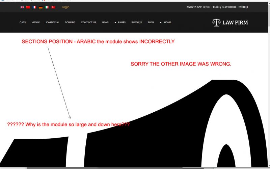Open the Blog (2) menu item
This screenshot has height=169, width=270.
coord(136,23)
